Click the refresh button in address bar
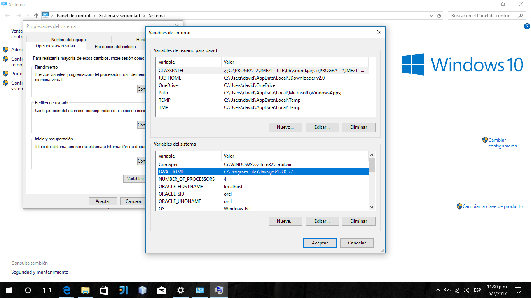Image resolution: width=531 pixels, height=298 pixels. [x=439, y=16]
